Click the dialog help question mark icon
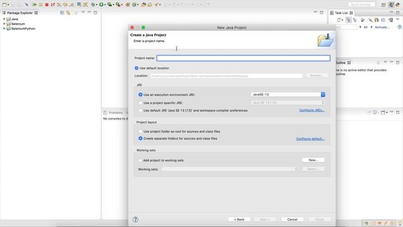The image size is (403, 227). pos(135,219)
